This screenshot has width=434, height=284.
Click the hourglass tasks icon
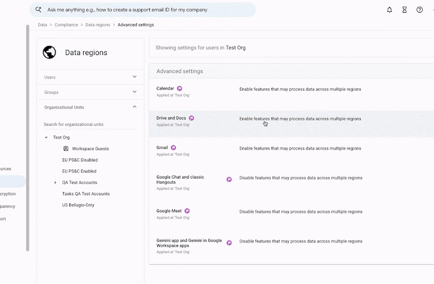click(404, 10)
